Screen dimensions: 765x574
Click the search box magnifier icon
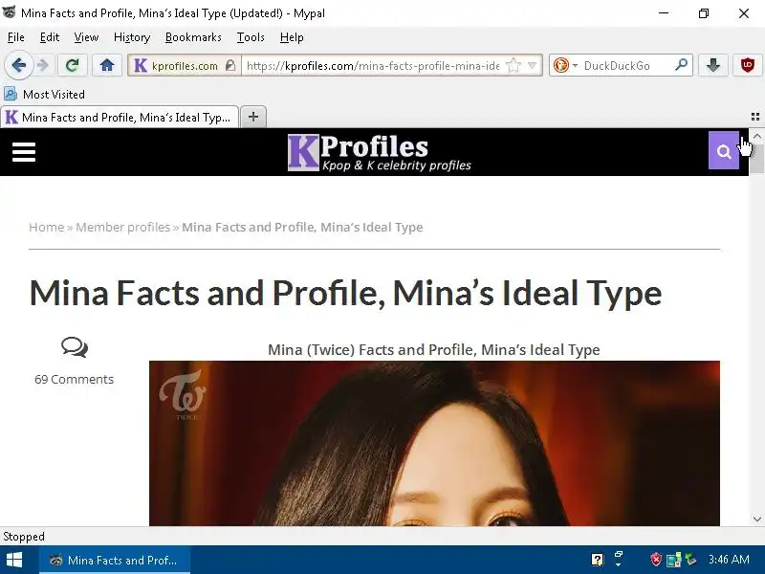(x=681, y=65)
